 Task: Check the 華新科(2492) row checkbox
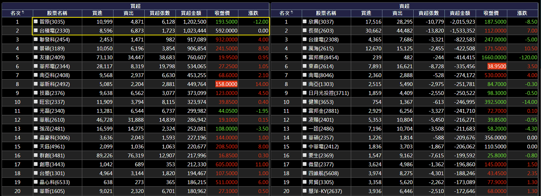36,84
